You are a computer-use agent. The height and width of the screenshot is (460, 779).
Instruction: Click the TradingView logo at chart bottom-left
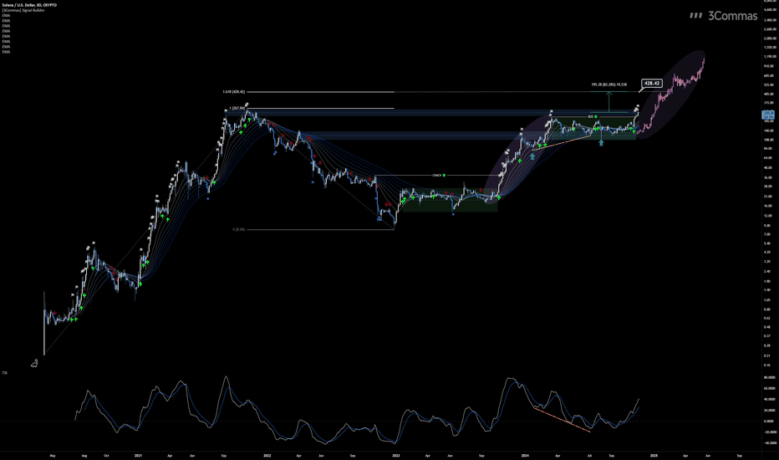pos(34,364)
